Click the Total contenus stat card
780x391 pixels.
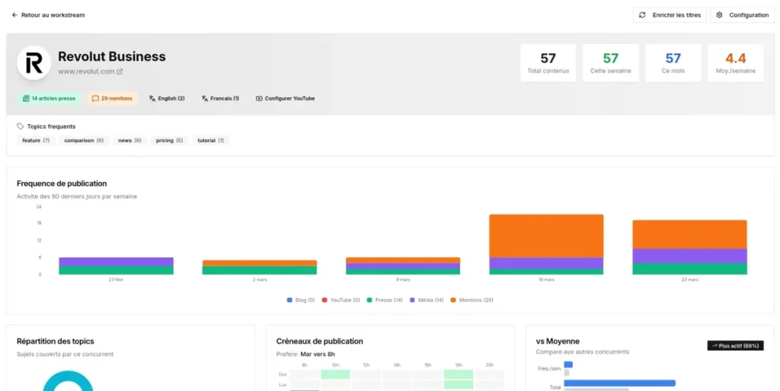548,63
